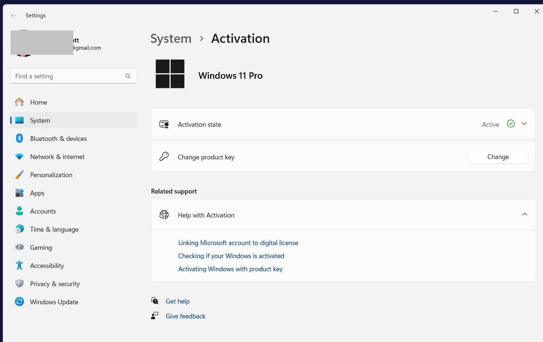Open Linking Microsoft account to digital license

[238, 243]
